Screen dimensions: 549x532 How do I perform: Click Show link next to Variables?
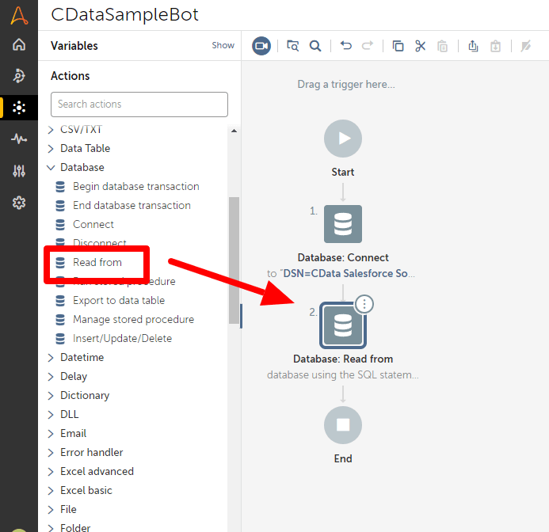[x=223, y=46]
